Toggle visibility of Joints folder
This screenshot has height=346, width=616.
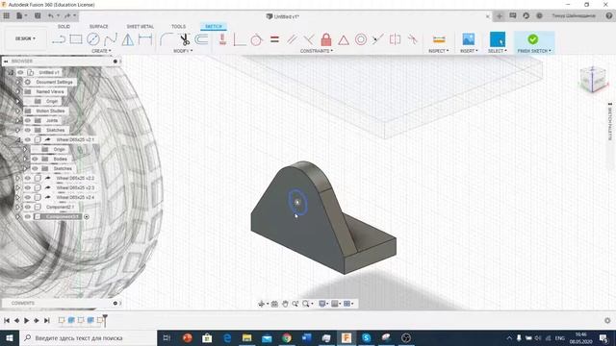pyautogui.click(x=28, y=120)
